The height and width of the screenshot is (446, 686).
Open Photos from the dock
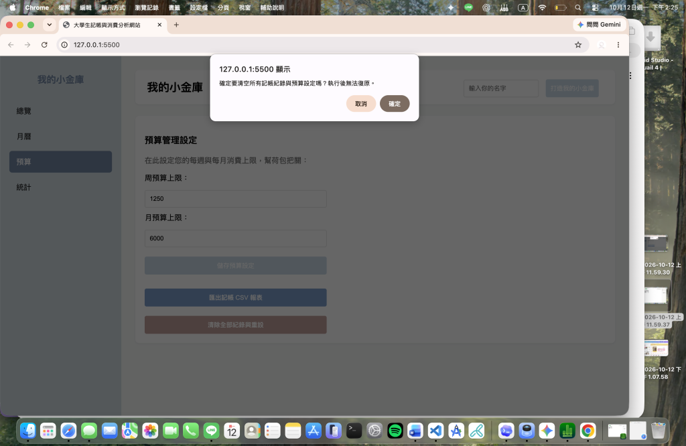(150, 431)
